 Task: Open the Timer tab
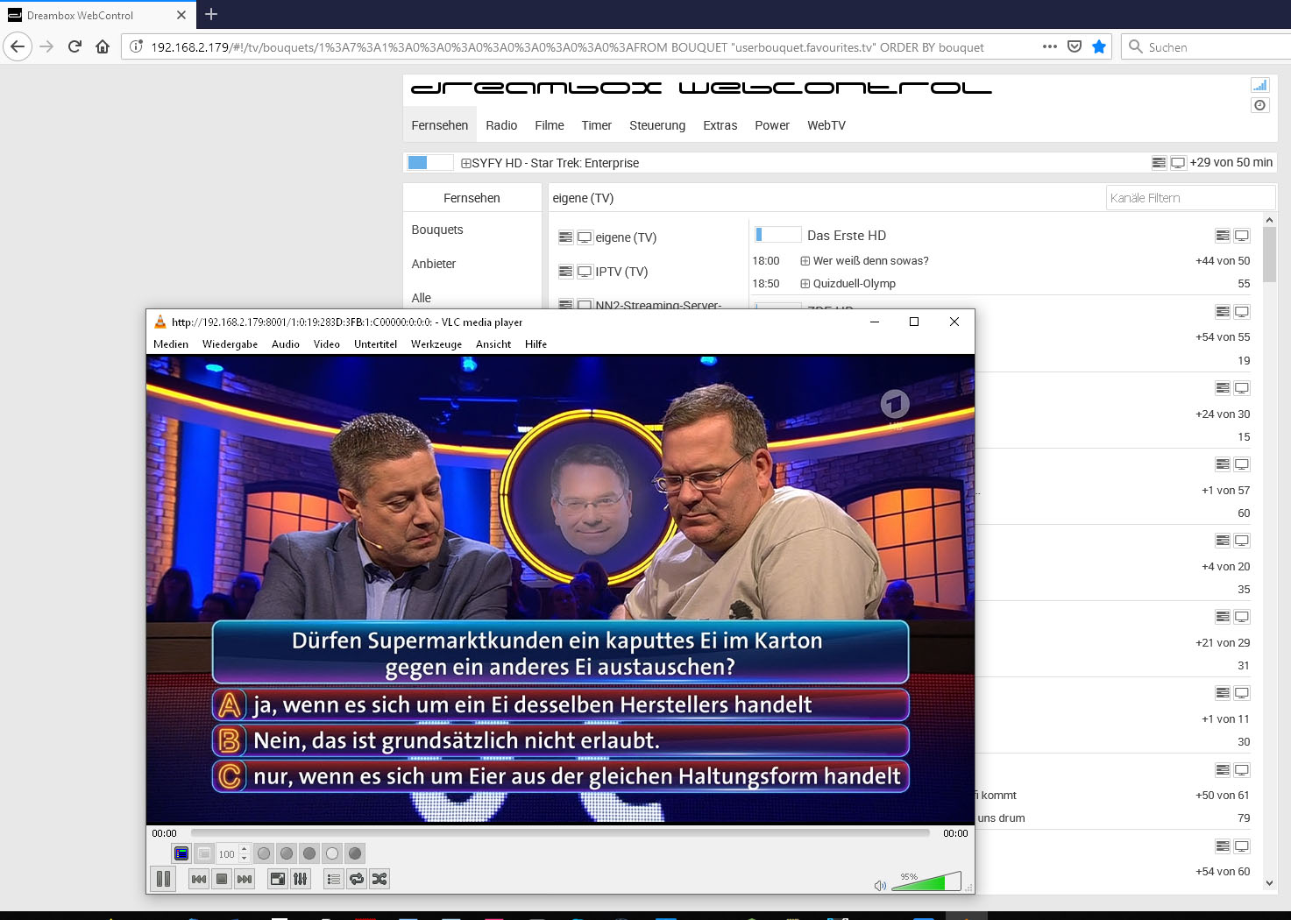tap(596, 125)
